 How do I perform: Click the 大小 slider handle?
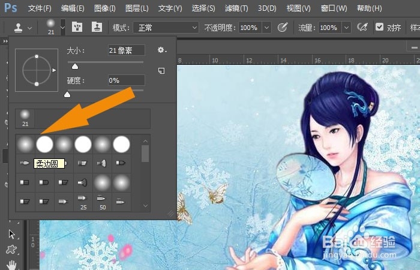click(x=75, y=67)
